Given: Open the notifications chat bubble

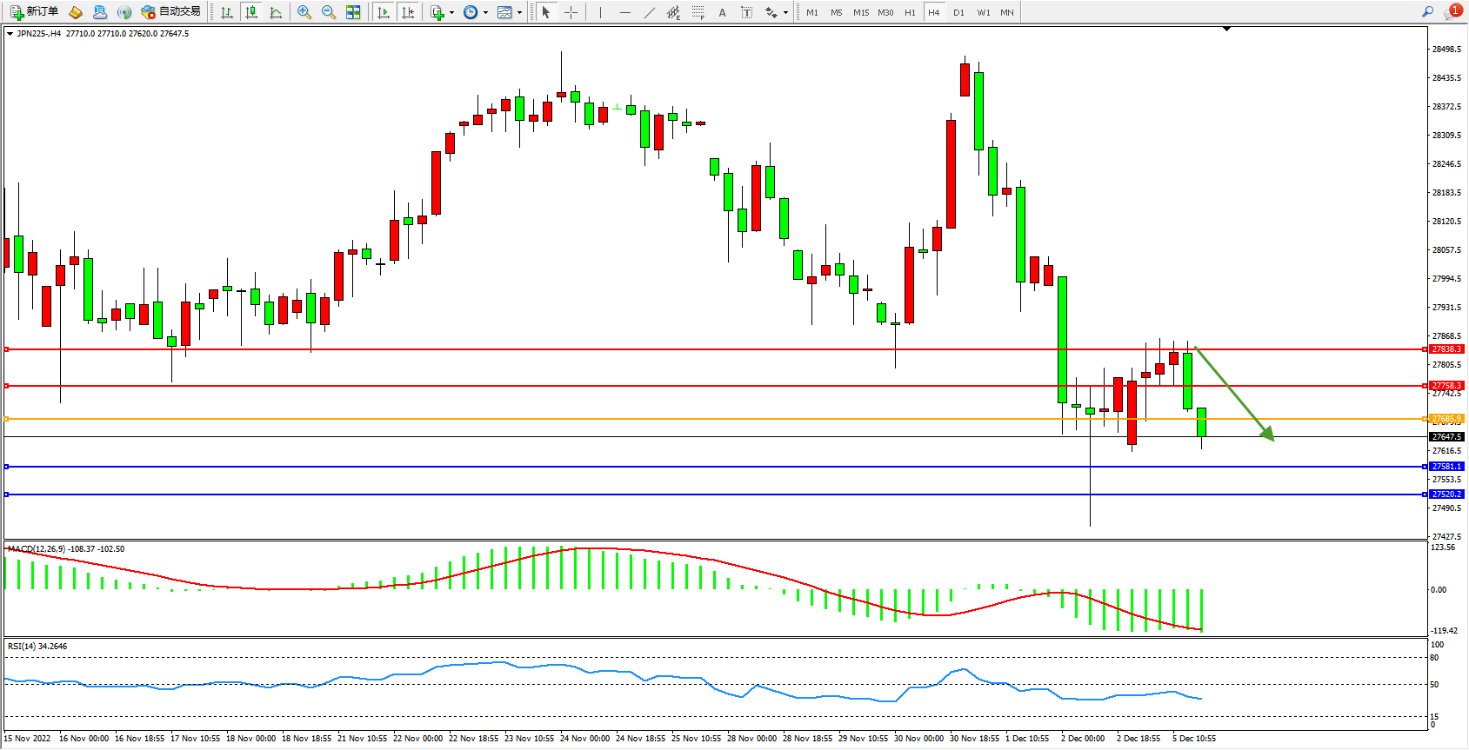Looking at the screenshot, I should (1451, 12).
